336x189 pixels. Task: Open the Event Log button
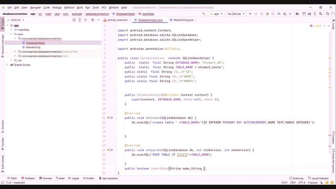click(x=296, y=178)
